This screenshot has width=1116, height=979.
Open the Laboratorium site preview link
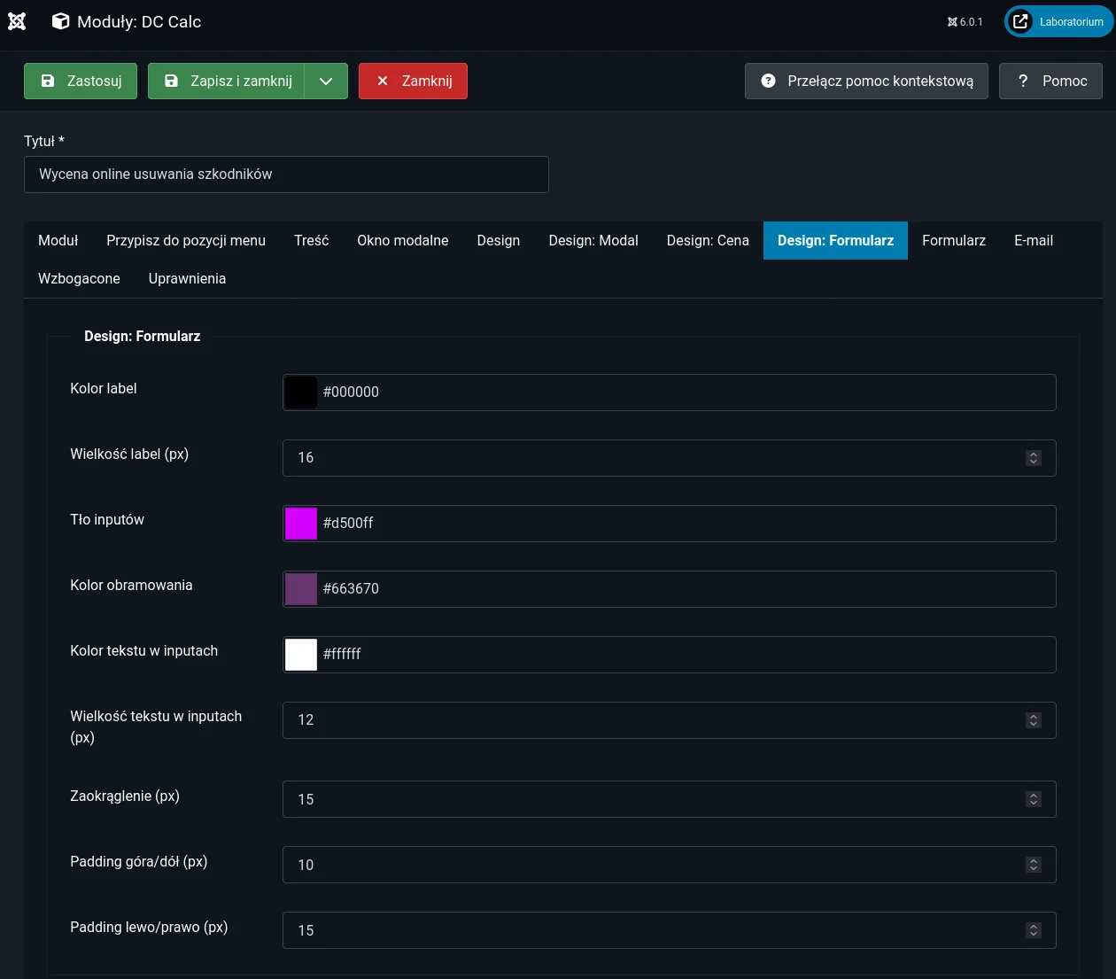tap(1058, 22)
